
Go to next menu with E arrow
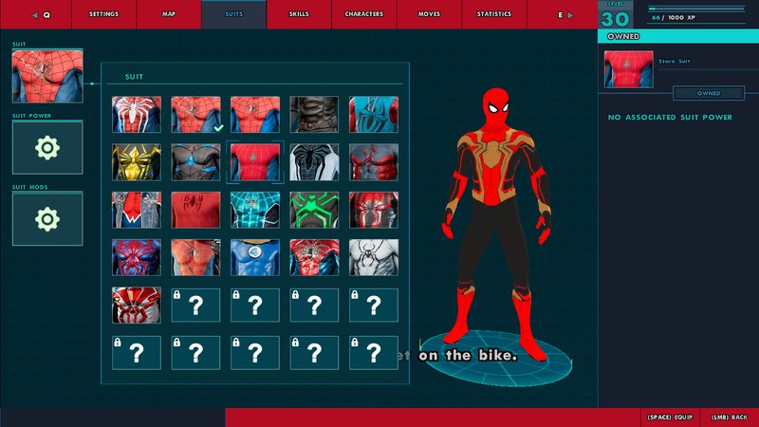click(x=565, y=15)
